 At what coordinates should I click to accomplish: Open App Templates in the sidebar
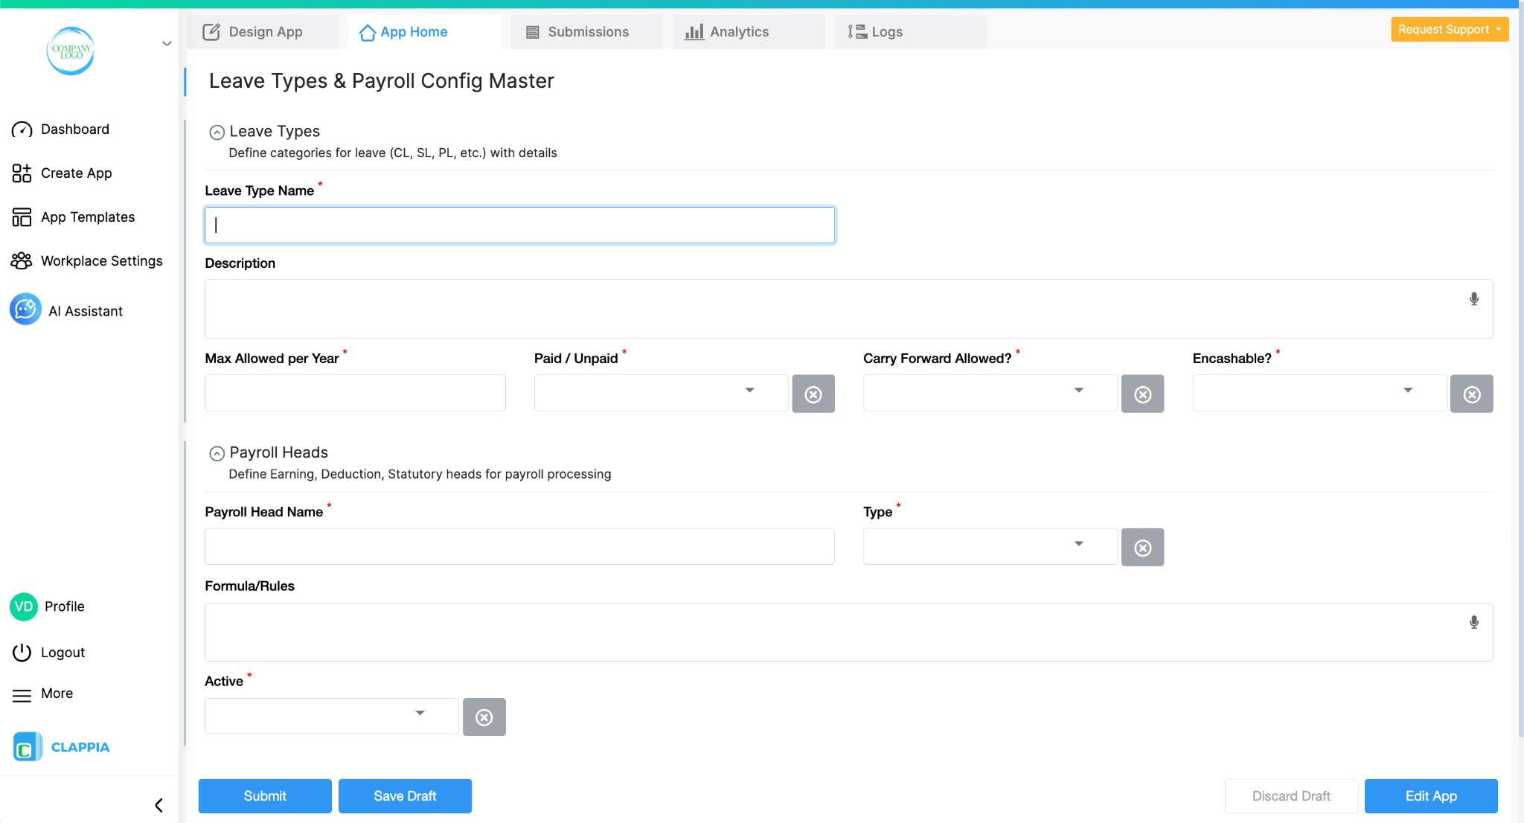click(87, 217)
